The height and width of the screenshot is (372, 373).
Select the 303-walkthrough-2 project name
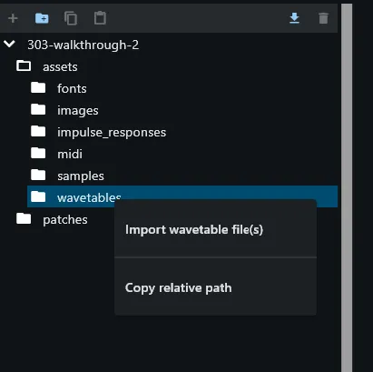tap(83, 45)
